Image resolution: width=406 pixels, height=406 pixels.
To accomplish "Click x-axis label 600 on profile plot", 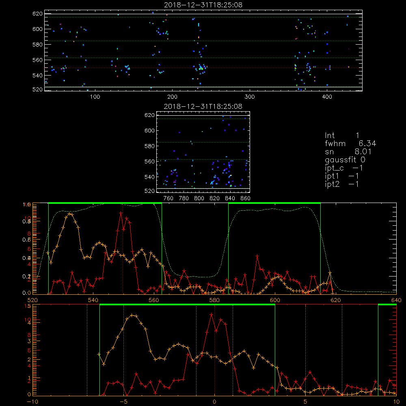I will (275, 300).
